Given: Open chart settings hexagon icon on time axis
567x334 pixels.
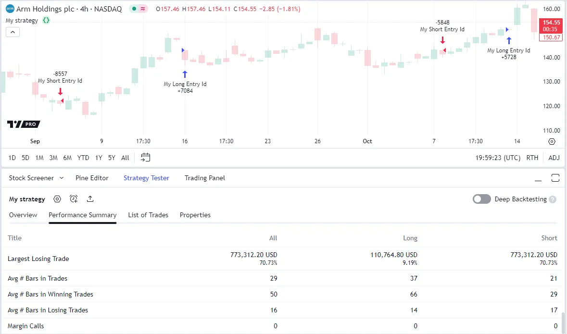Looking at the screenshot, I should point(552,141).
